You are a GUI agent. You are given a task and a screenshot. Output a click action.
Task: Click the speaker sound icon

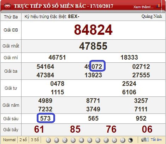[145, 140]
